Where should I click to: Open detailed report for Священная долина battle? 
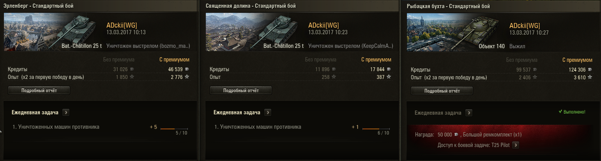pos(241,90)
